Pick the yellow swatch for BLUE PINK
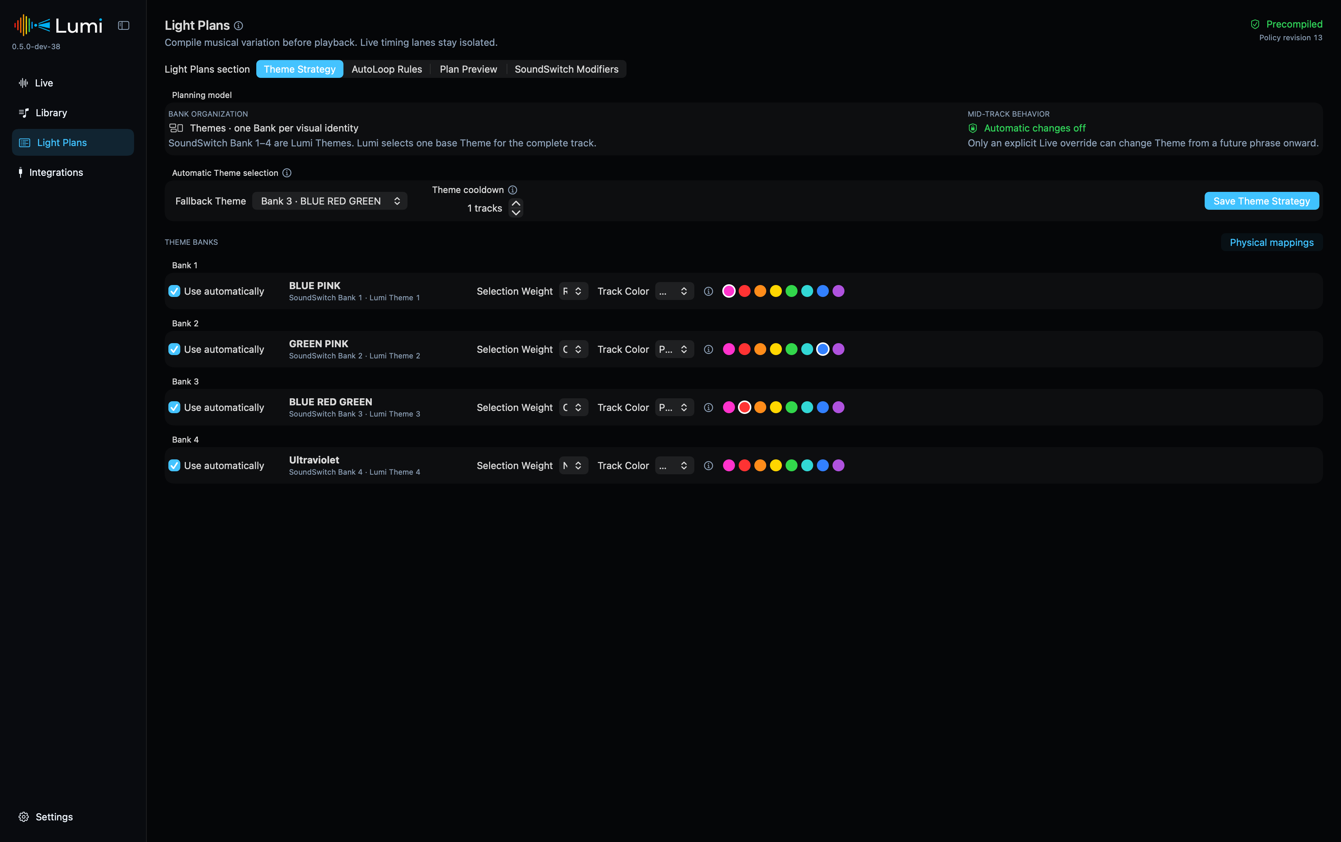This screenshot has height=842, width=1341. pyautogui.click(x=776, y=291)
